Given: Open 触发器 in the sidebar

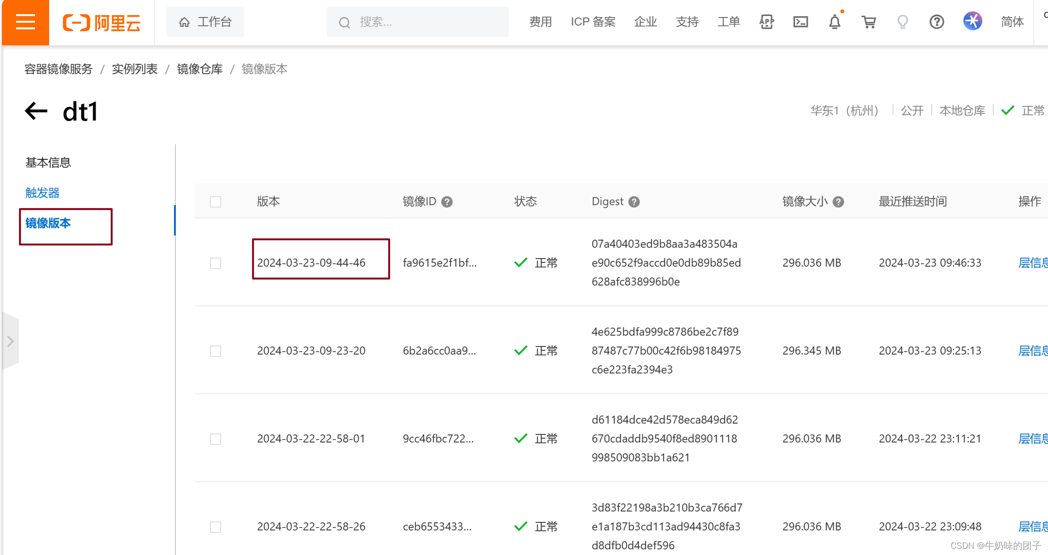Looking at the screenshot, I should (43, 193).
